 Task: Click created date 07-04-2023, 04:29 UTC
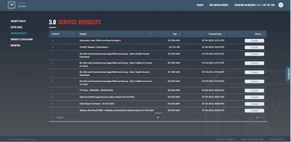(213, 47)
